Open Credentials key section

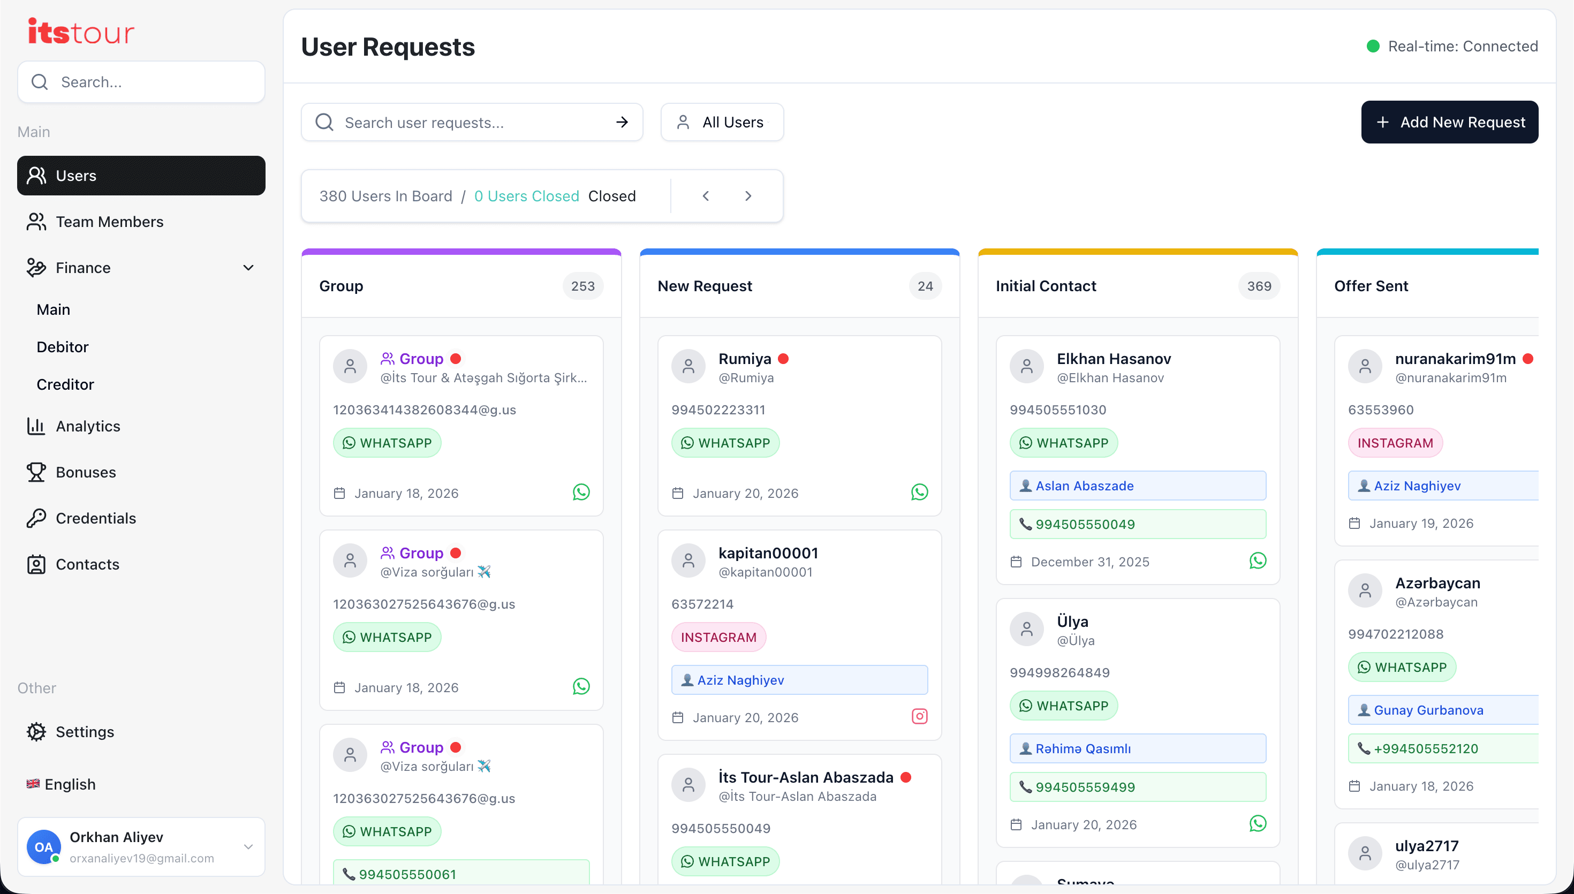click(x=95, y=518)
